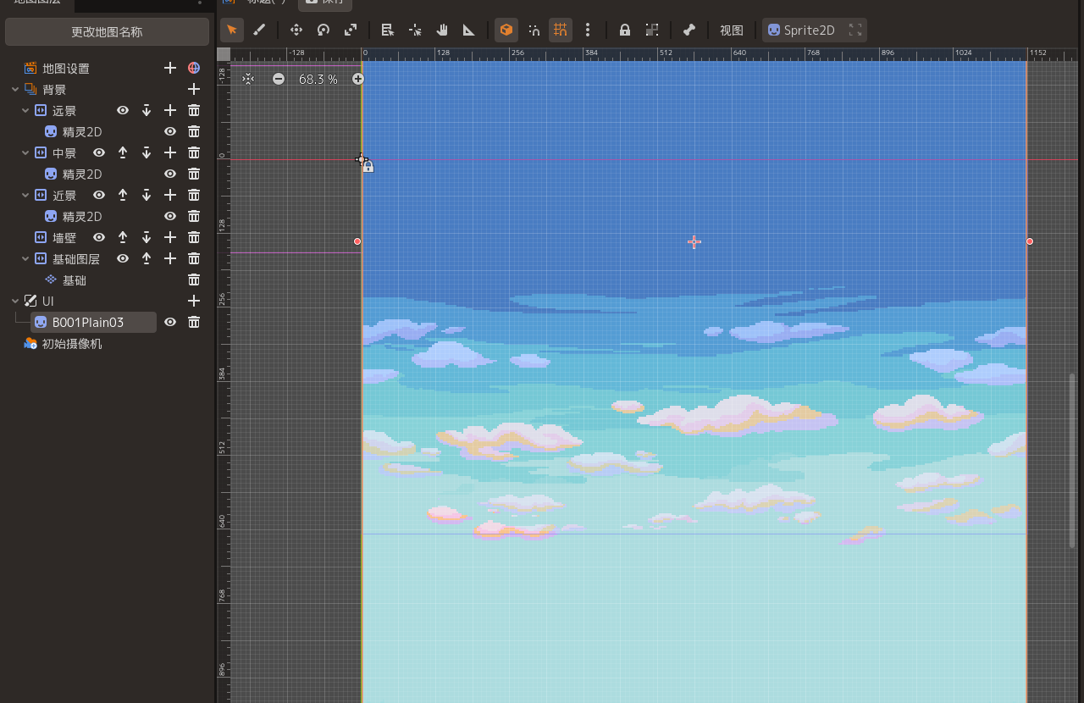Screen dimensions: 1084x703
Task: Toggle visibility of the 中景 layer
Action: click(99, 152)
